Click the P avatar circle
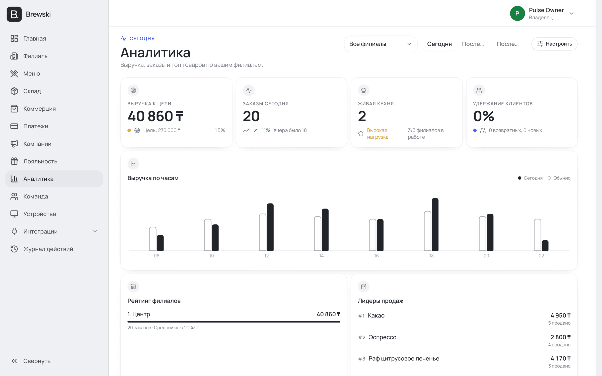Viewport: 602px width, 376px height. pyautogui.click(x=517, y=14)
